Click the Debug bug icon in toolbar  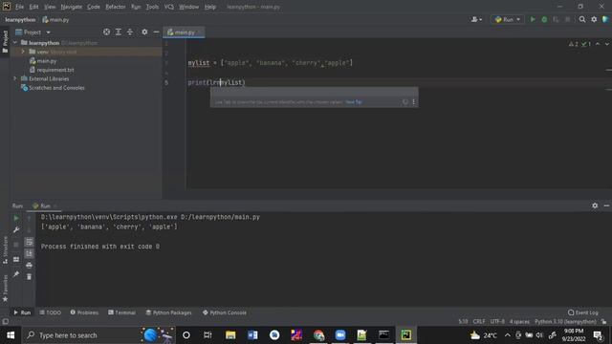544,19
